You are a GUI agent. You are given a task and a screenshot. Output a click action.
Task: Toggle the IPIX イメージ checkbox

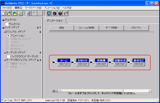[x=8, y=46]
